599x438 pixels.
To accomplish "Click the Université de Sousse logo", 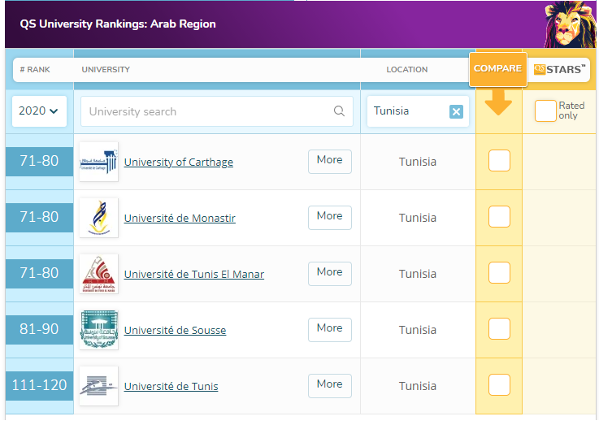I will coord(99,330).
